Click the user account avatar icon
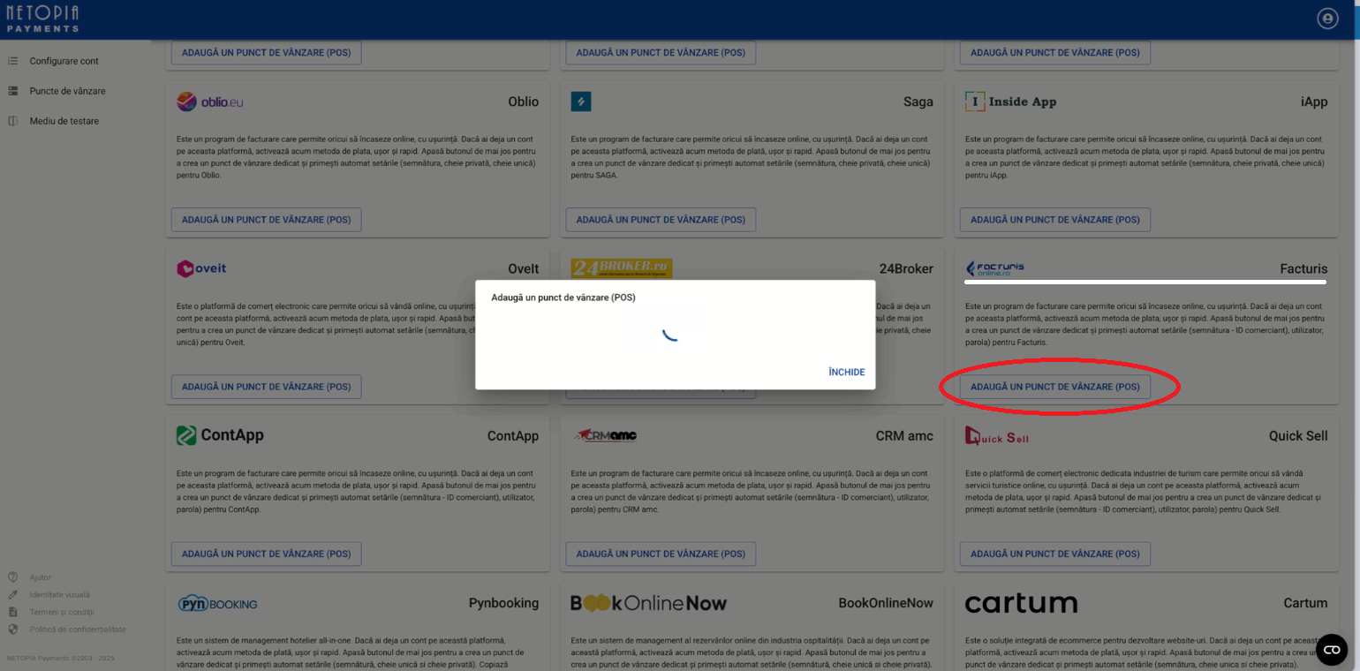 tap(1326, 19)
